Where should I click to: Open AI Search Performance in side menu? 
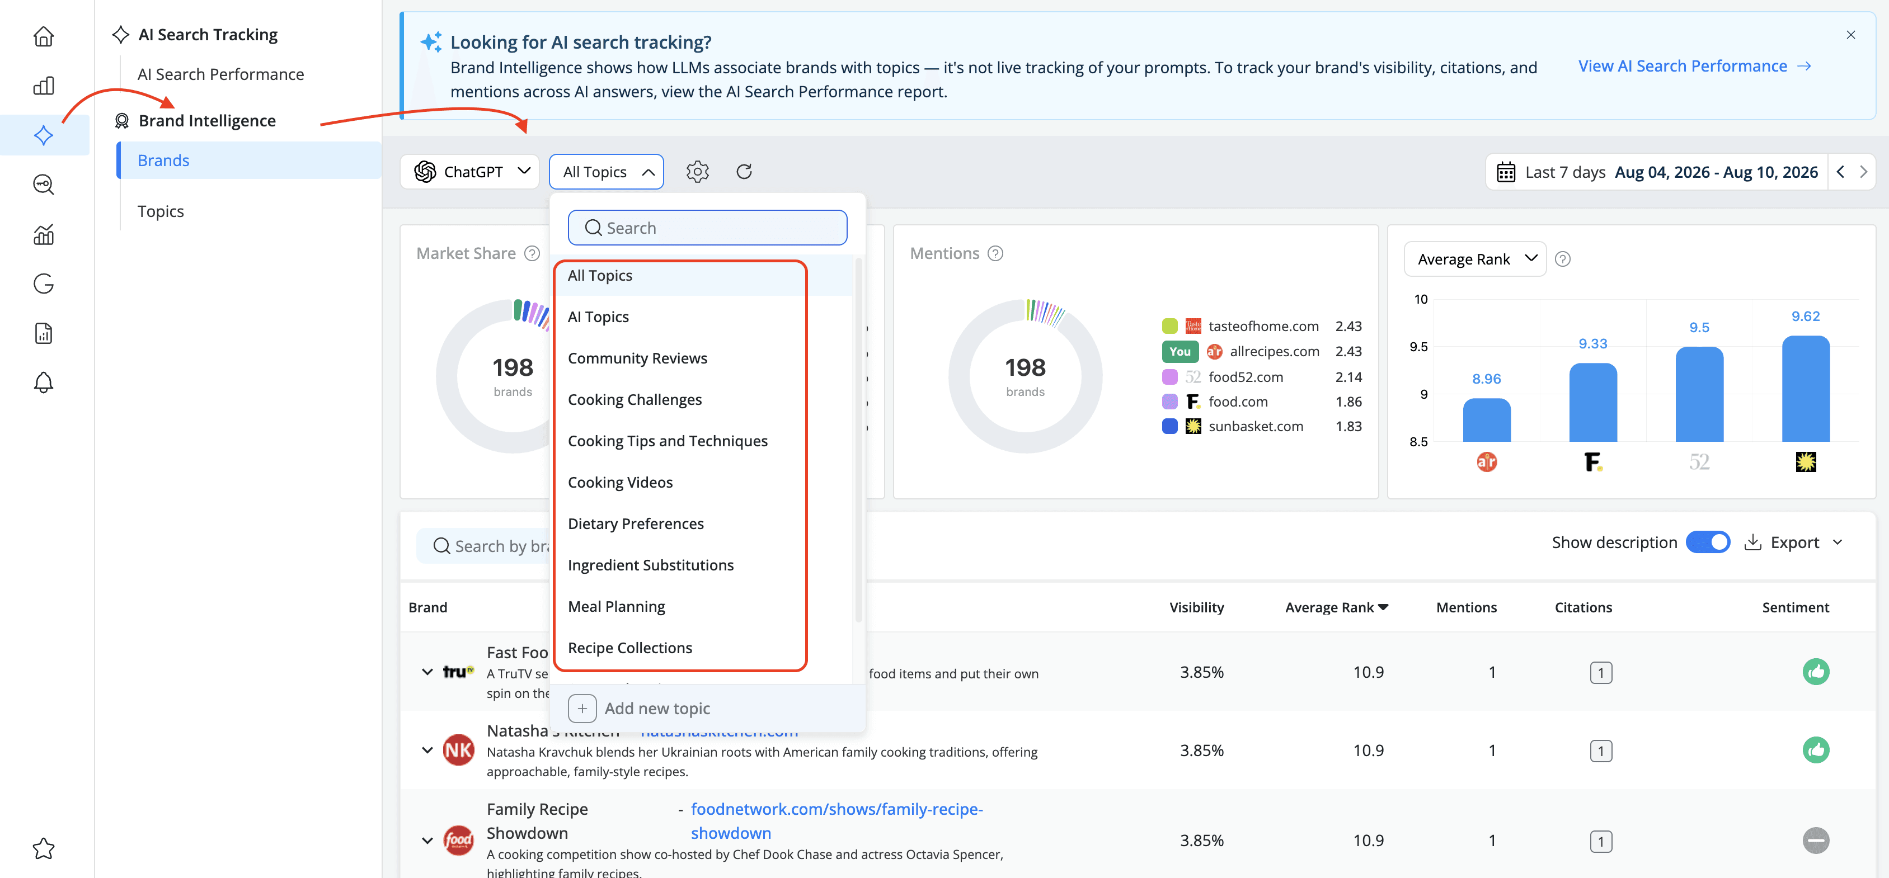pos(220,74)
